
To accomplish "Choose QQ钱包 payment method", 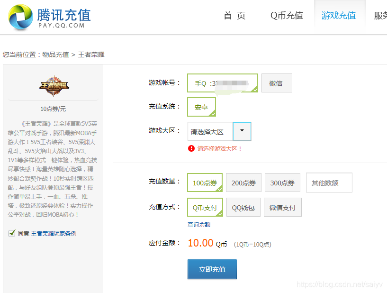I will (x=243, y=207).
